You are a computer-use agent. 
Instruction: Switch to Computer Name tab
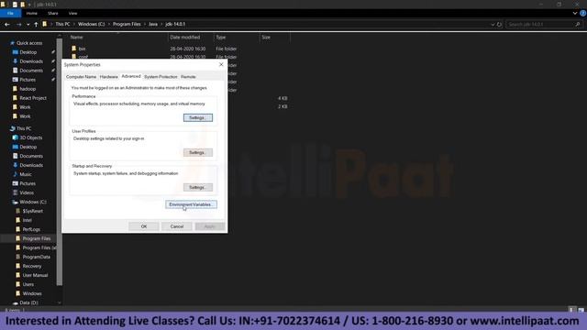click(x=81, y=77)
